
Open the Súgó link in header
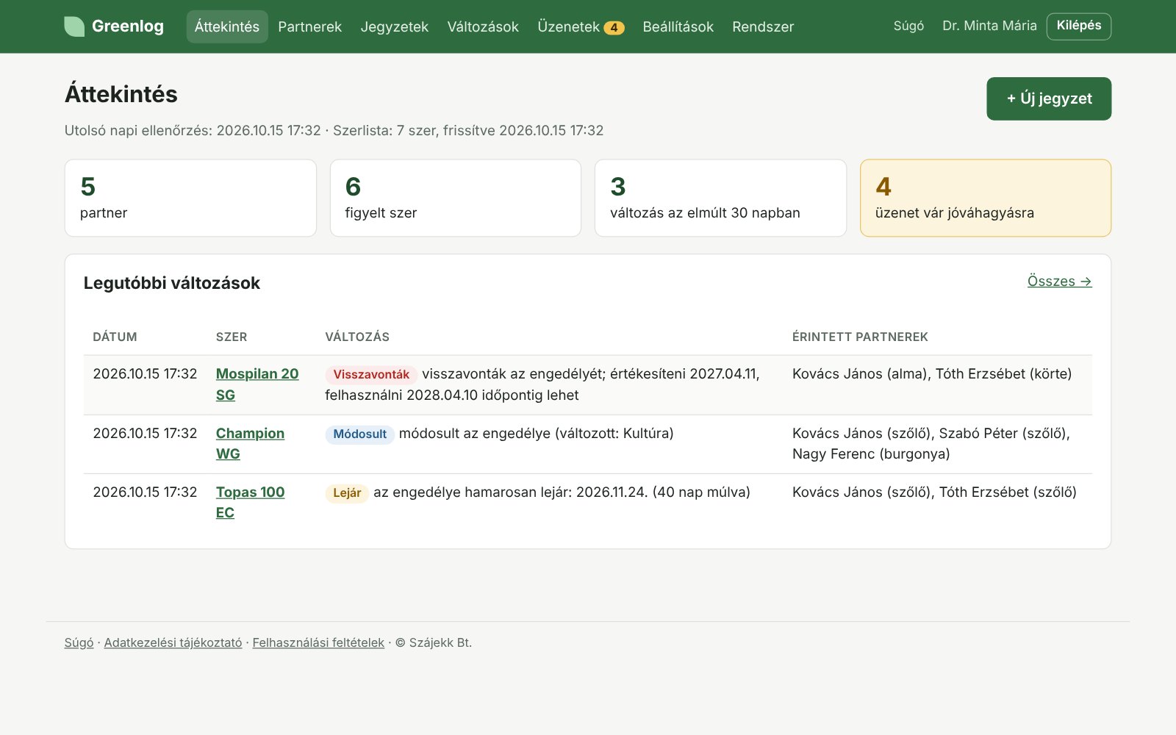click(x=908, y=26)
